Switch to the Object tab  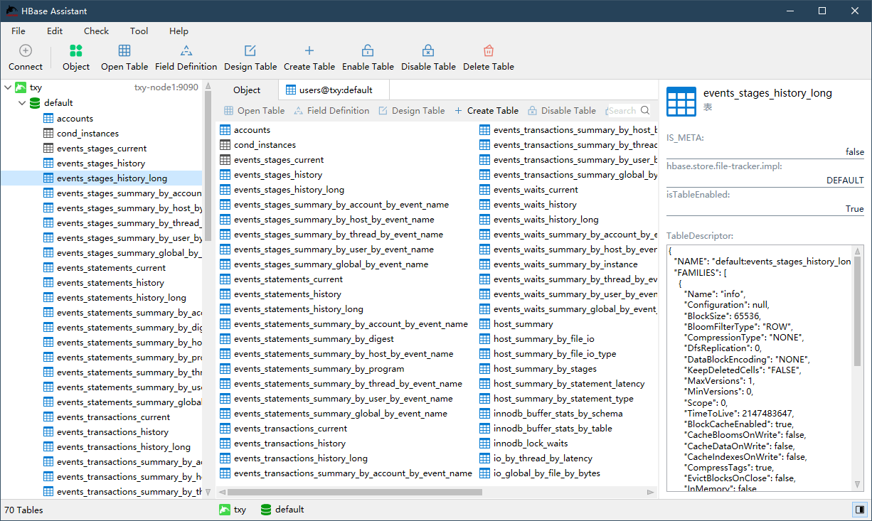[247, 90]
